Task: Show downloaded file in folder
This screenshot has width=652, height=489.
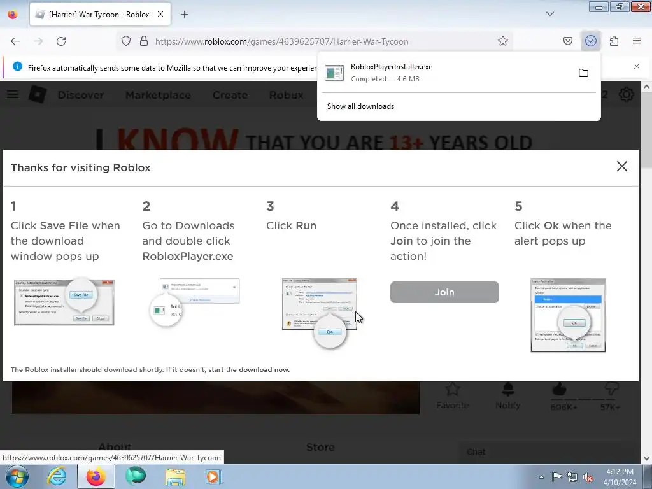Action: pos(583,73)
